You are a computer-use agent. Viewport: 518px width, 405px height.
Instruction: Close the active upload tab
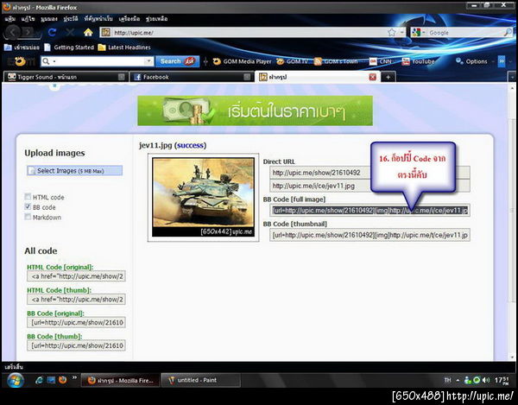tap(372, 77)
